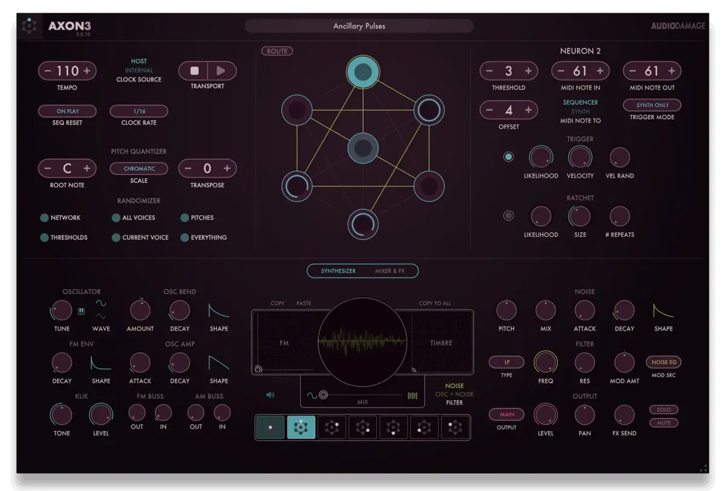
Task: Select the upper-right neuron node
Action: pos(429,111)
